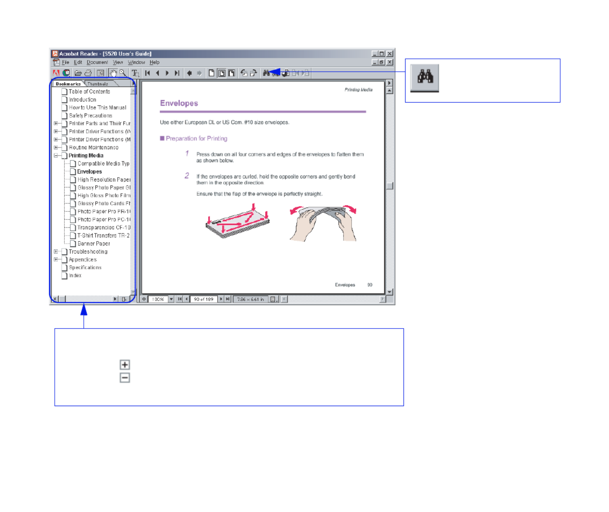Click the bookmark pane options icon at bottom
This screenshot has height=512, width=609.
tap(124, 299)
